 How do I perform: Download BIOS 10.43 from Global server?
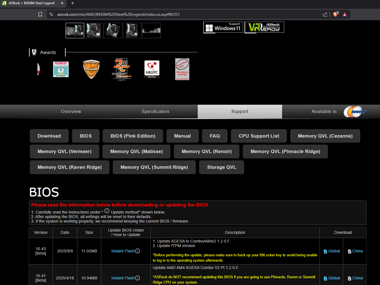[332, 251]
